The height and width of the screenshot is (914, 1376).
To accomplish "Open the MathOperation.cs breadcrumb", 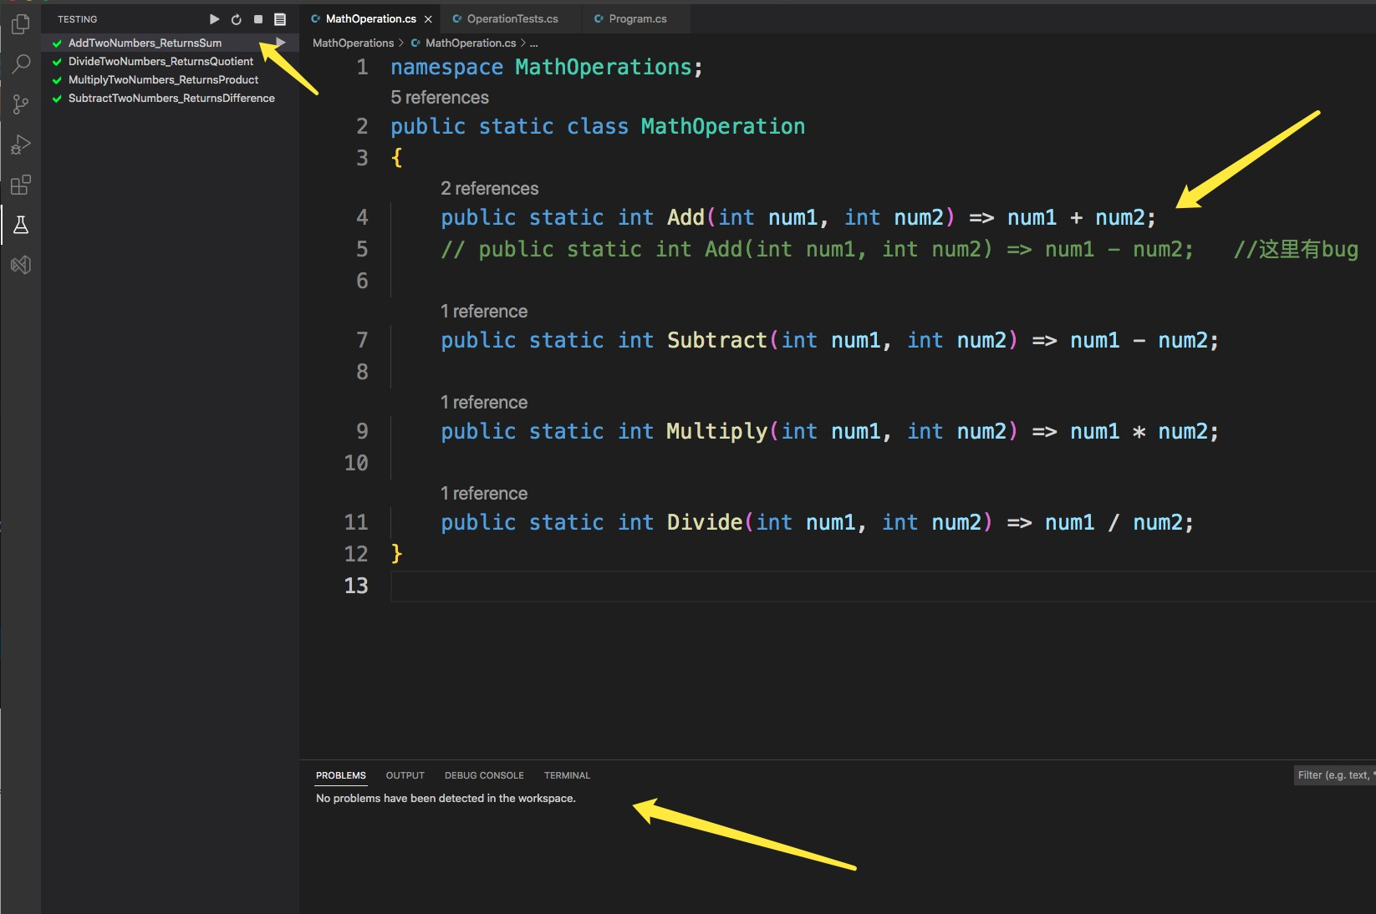I will click(471, 43).
